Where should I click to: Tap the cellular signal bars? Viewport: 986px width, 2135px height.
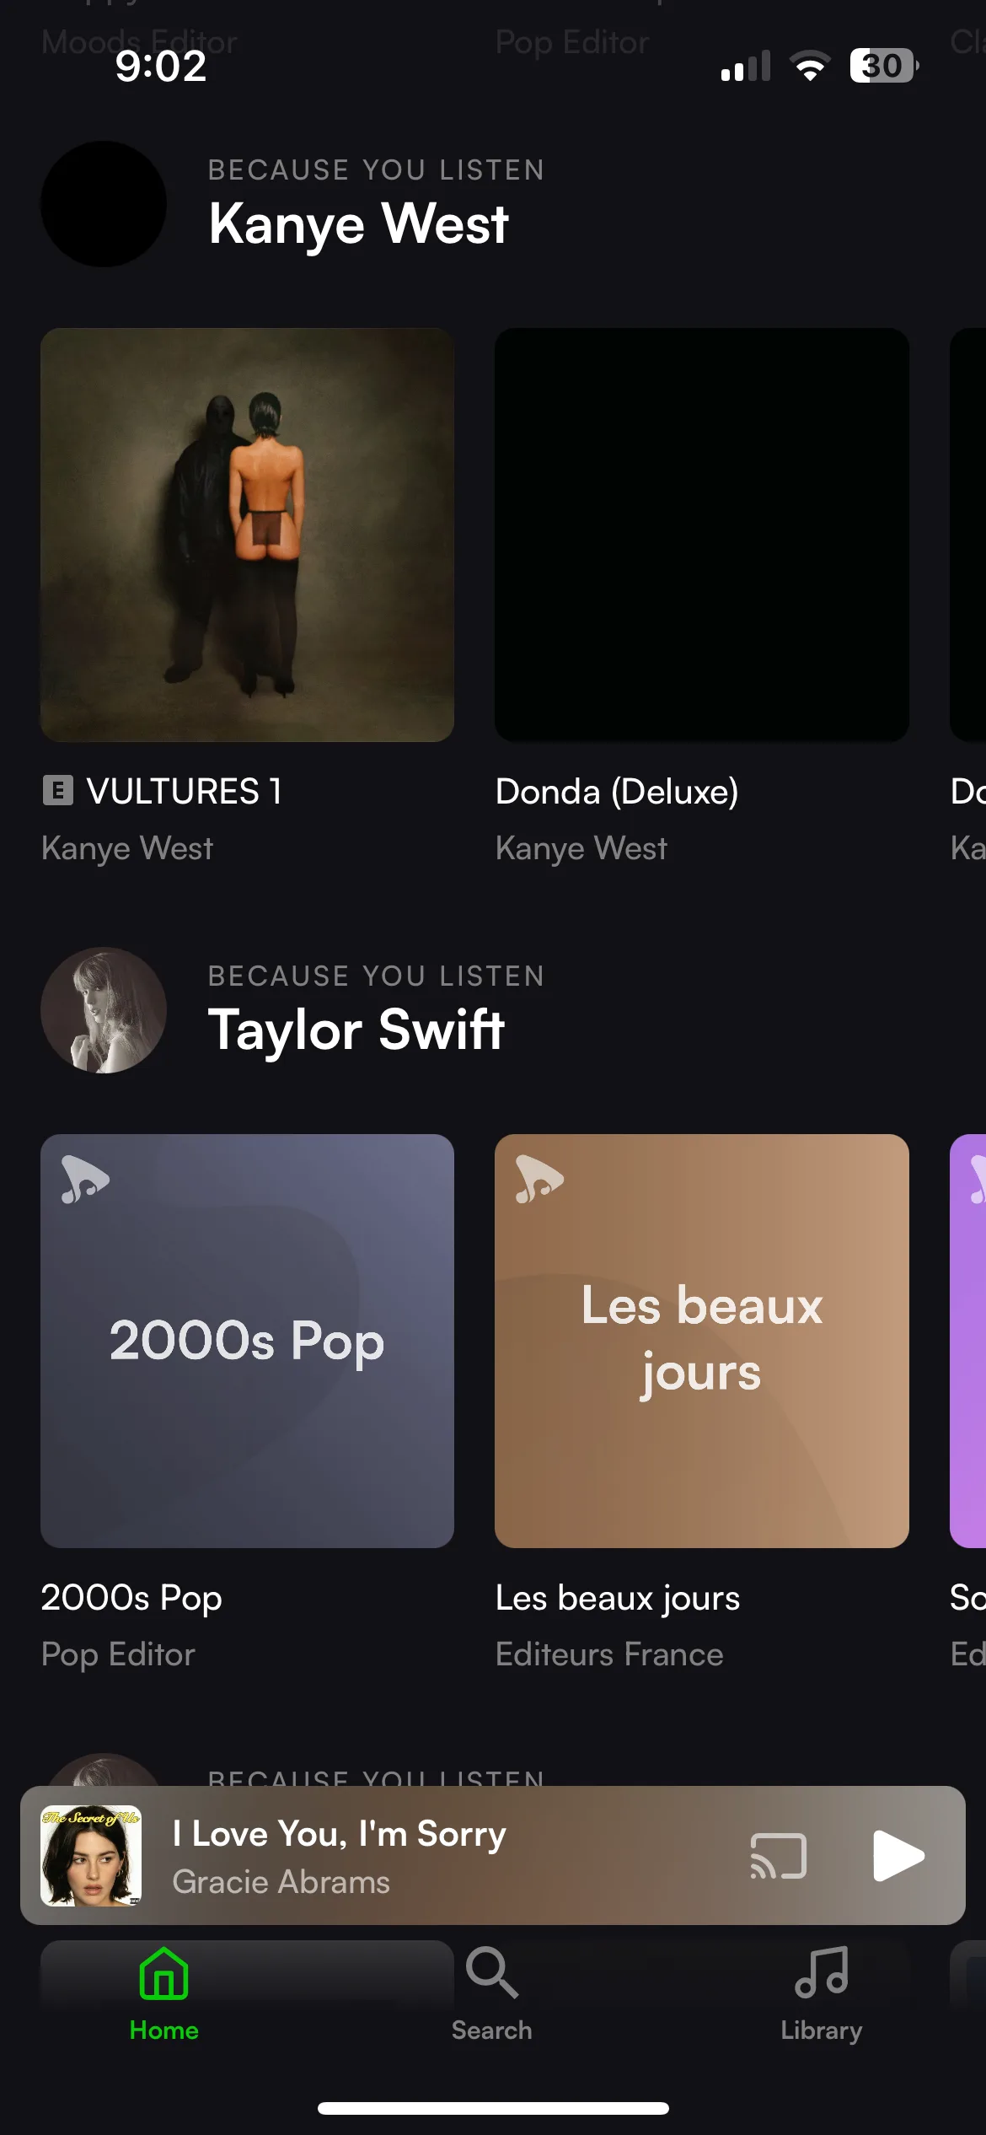746,66
